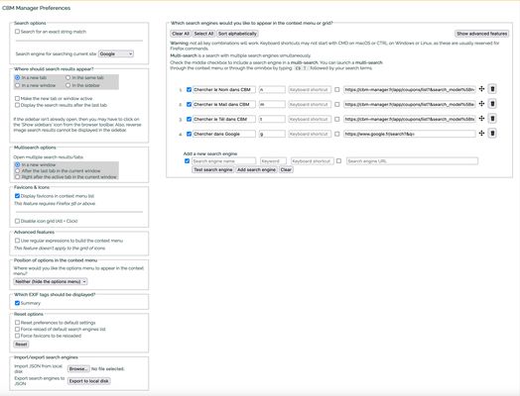Select multisearch 'In a new window' option
The height and width of the screenshot is (396, 520).
17,164
